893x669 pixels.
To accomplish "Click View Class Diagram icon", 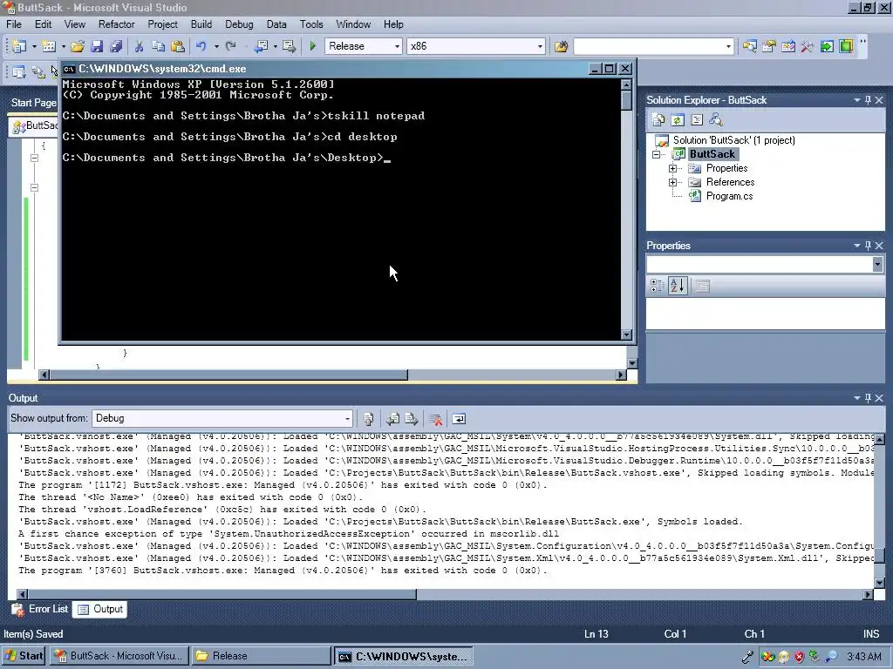I will click(x=716, y=119).
